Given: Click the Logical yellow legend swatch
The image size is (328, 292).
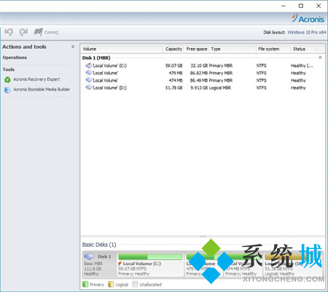Looking at the screenshot, I should (x=111, y=284).
